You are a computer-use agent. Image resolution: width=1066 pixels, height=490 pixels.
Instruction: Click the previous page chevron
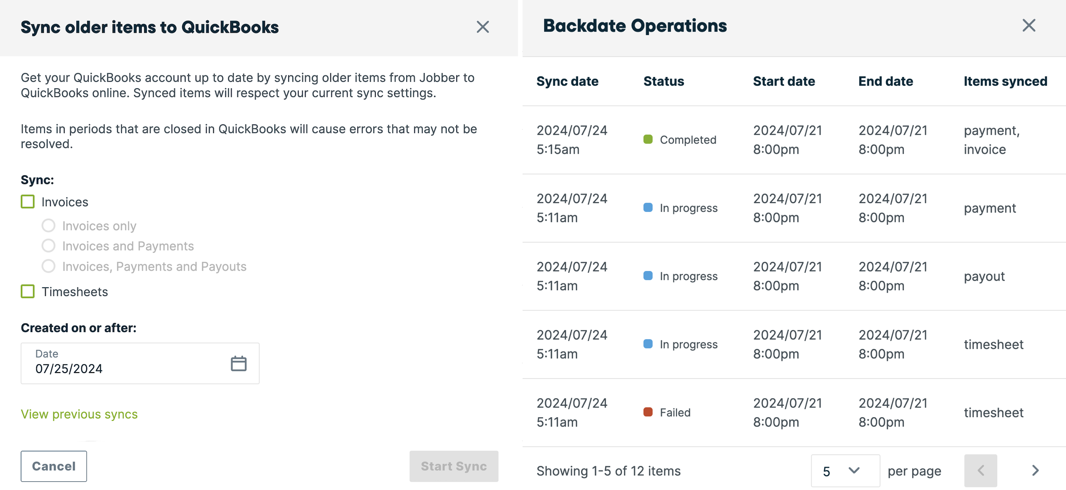(x=980, y=470)
